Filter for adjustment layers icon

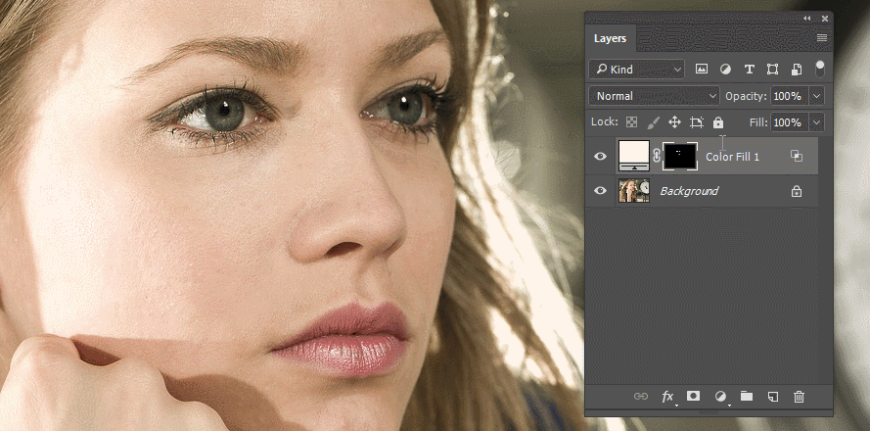(x=725, y=70)
